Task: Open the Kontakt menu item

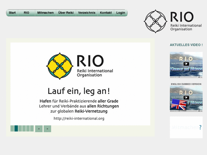Action: pos(106,13)
